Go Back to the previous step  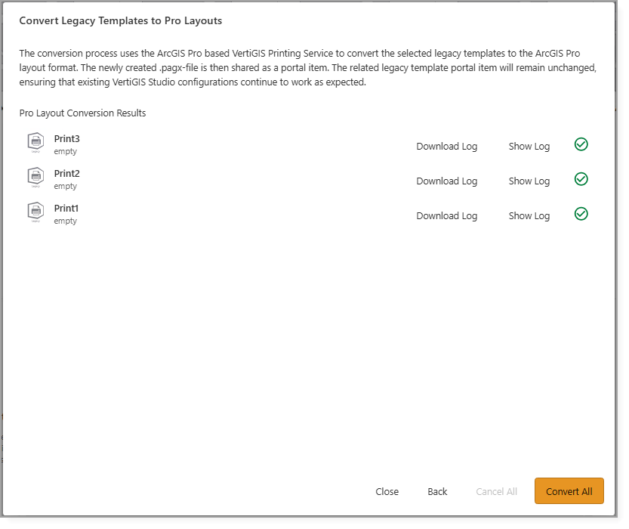[x=437, y=491]
